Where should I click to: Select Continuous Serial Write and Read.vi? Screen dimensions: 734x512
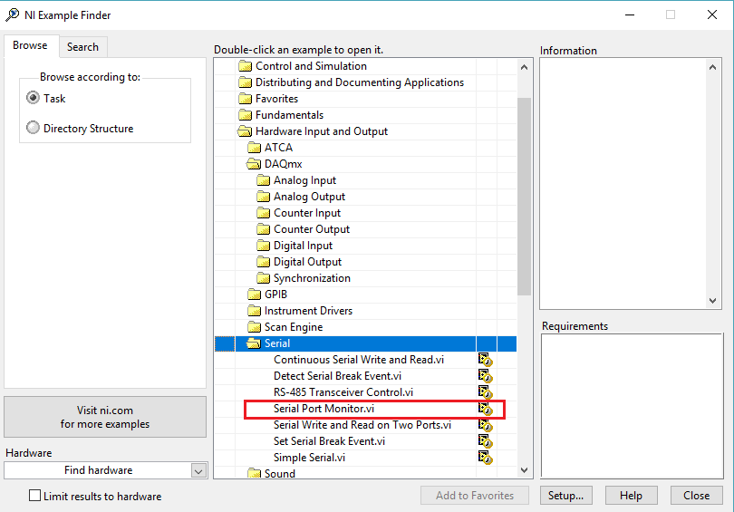[x=359, y=360]
